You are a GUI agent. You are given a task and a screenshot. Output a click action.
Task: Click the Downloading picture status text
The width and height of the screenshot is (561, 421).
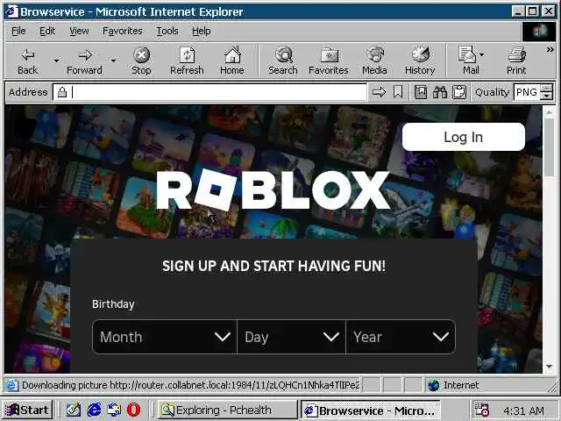191,385
